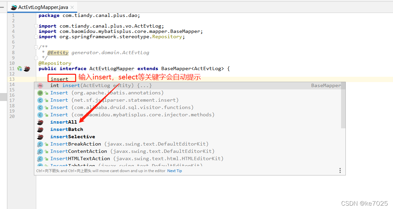Click line number 20 in the gutter

[x=12, y=116]
